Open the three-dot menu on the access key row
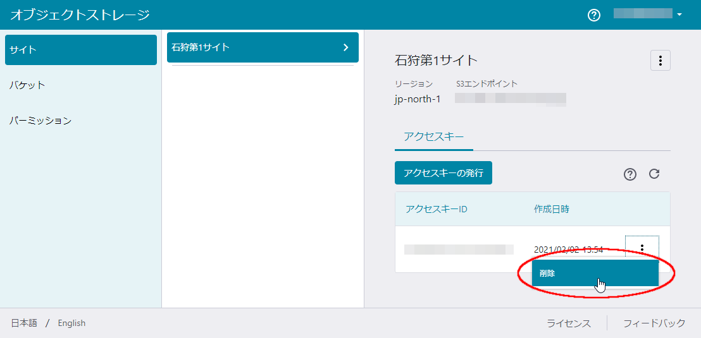This screenshot has height=338, width=701. 642,248
